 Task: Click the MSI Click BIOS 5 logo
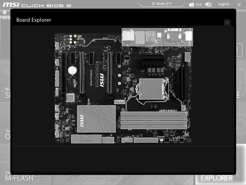[37, 5]
